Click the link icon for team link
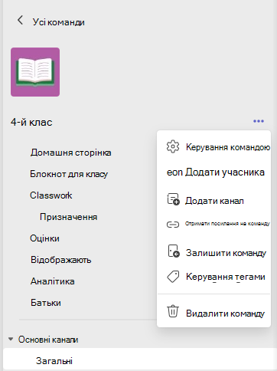Viewport: 277px width, 371px height. pos(173,225)
